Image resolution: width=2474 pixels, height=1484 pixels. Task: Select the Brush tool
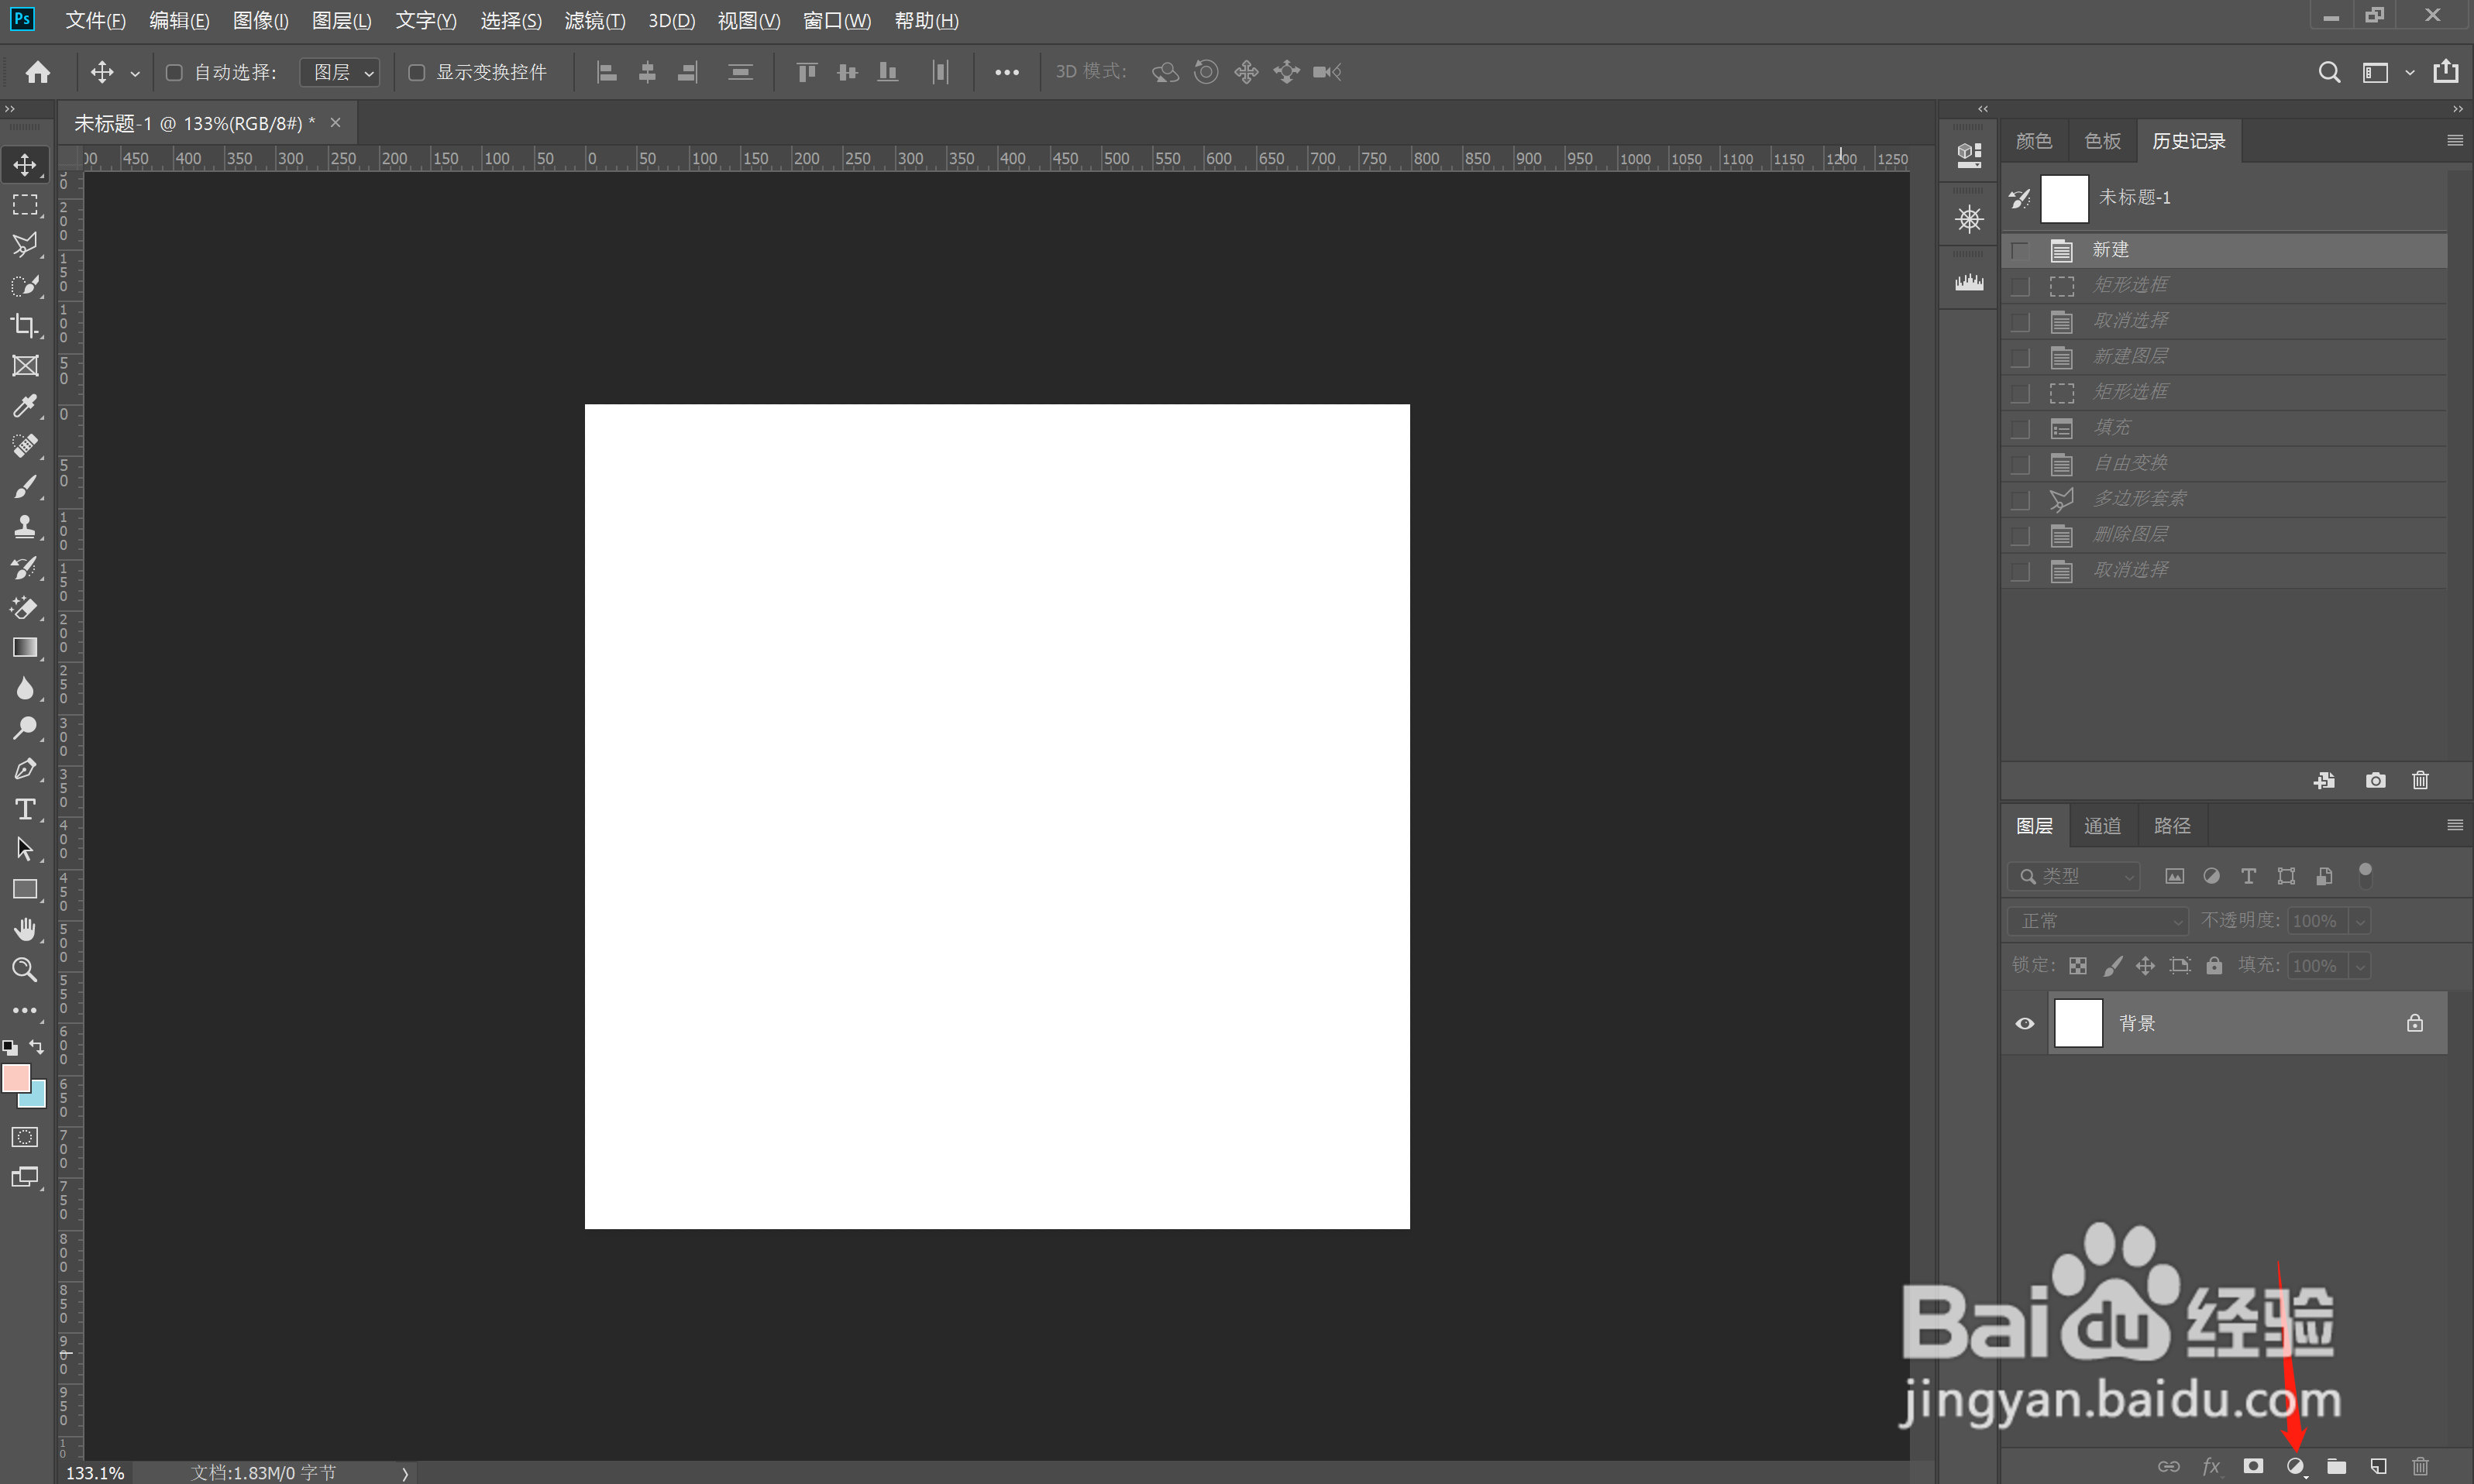[25, 487]
